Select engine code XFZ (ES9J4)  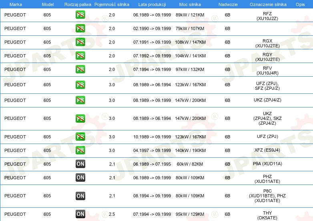267,150
